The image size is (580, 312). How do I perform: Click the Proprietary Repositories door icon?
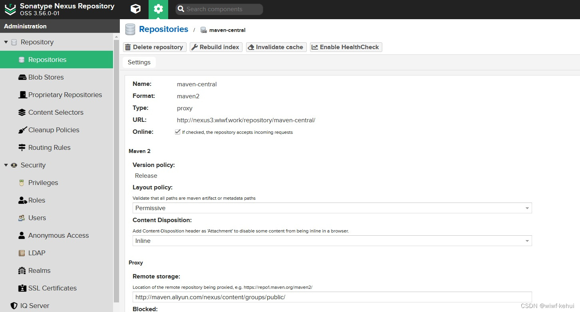tap(22, 95)
